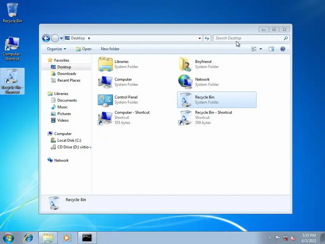The width and height of the screenshot is (325, 244).
Task: Select the Network globe icon in file list
Action: (x=185, y=82)
